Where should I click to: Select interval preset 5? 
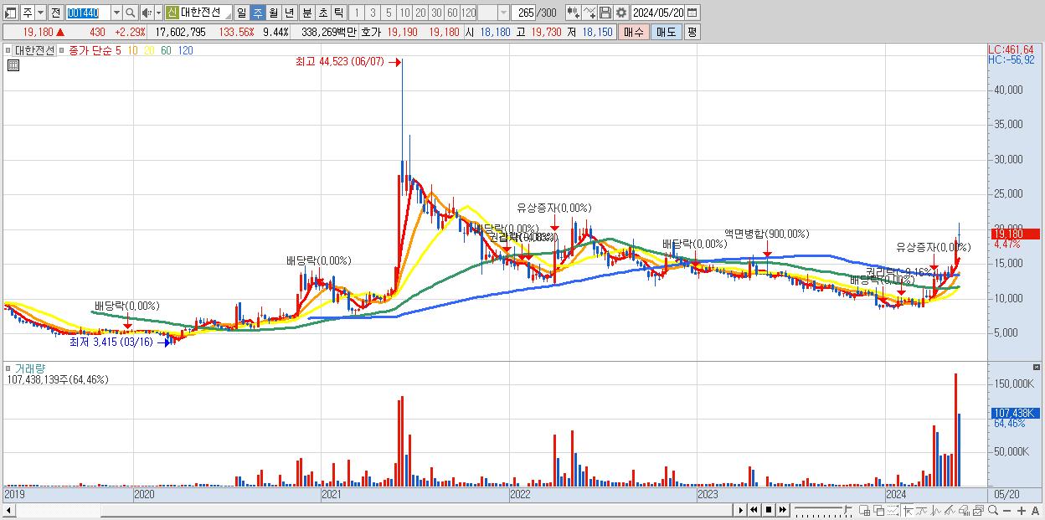[x=389, y=13]
